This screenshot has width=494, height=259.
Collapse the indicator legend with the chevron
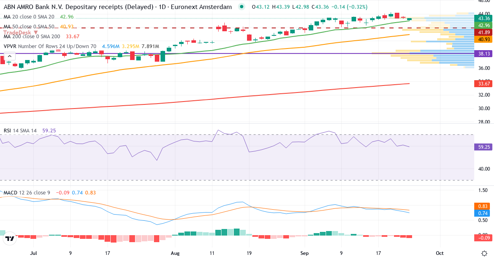[9, 57]
